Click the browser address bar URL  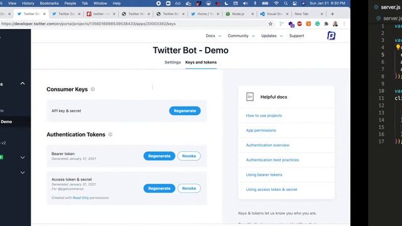[x=88, y=24]
